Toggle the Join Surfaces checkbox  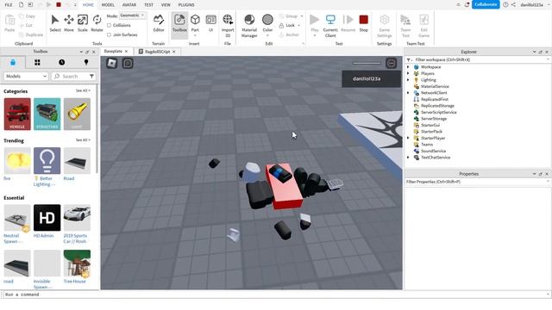click(x=110, y=34)
